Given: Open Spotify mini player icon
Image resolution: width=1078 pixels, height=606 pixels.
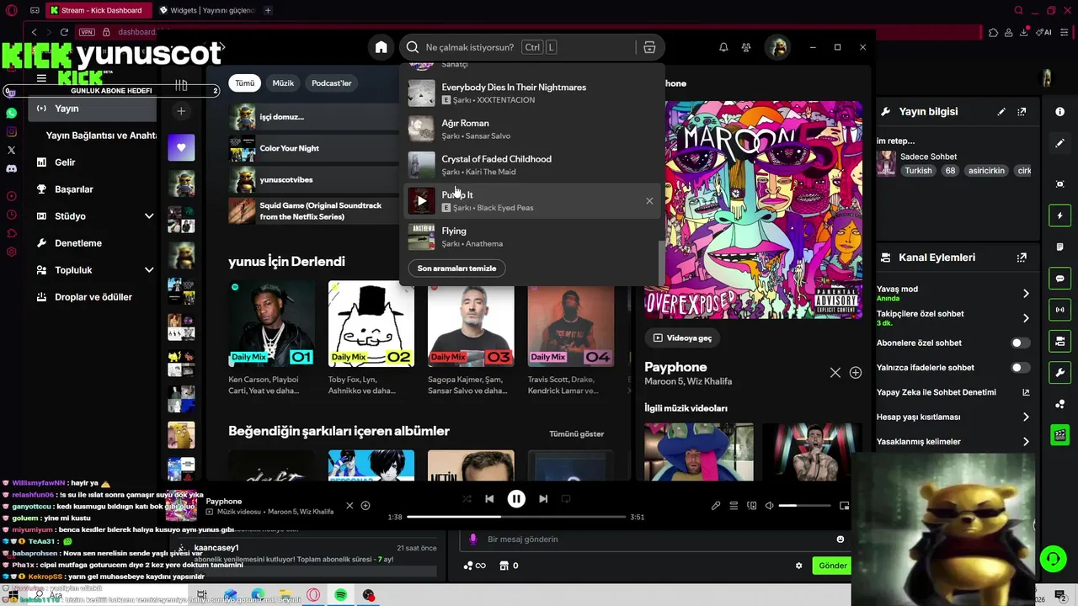Looking at the screenshot, I should (844, 506).
